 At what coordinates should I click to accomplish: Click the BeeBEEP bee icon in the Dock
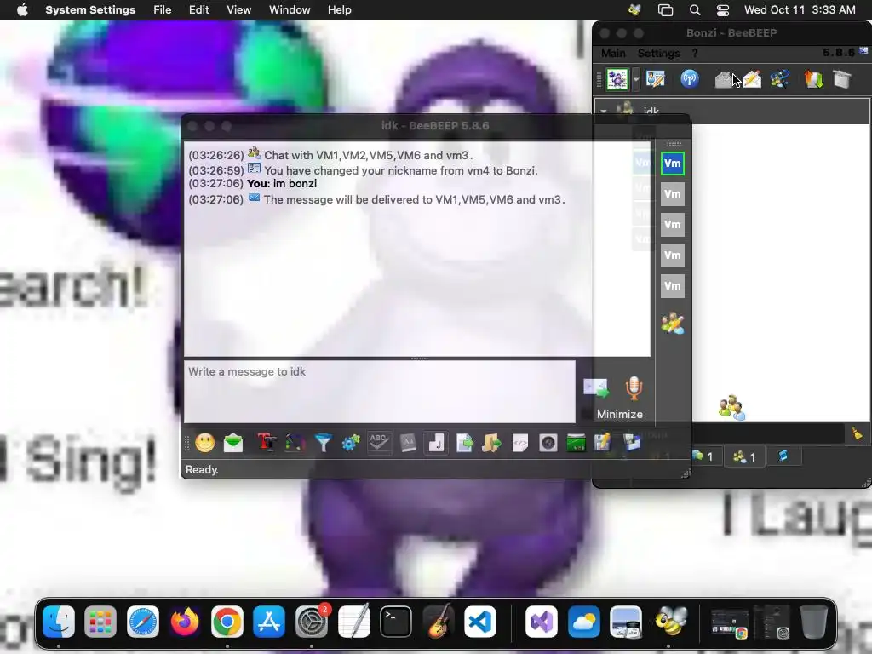[x=671, y=622]
